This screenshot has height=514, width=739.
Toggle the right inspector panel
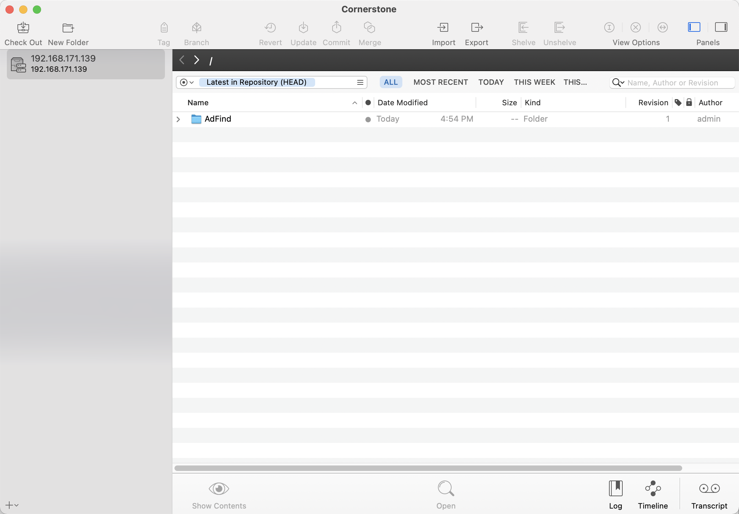[x=721, y=27]
